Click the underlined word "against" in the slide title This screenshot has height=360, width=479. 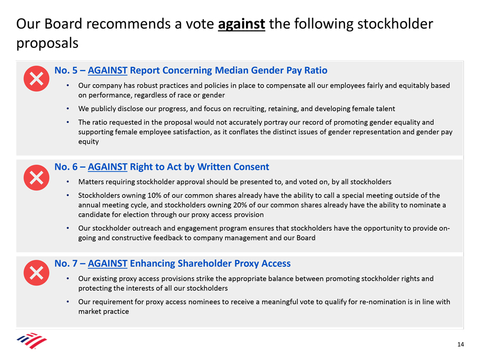click(x=242, y=24)
